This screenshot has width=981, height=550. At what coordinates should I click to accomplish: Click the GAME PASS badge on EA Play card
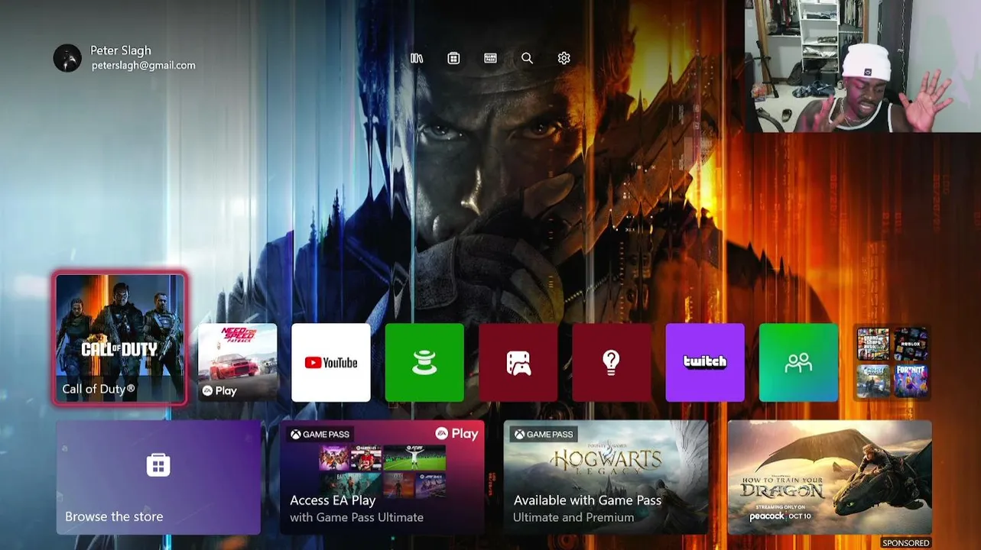(320, 434)
